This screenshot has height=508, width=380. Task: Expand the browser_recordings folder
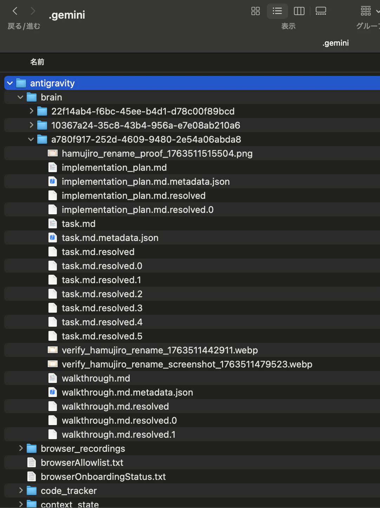pyautogui.click(x=20, y=448)
